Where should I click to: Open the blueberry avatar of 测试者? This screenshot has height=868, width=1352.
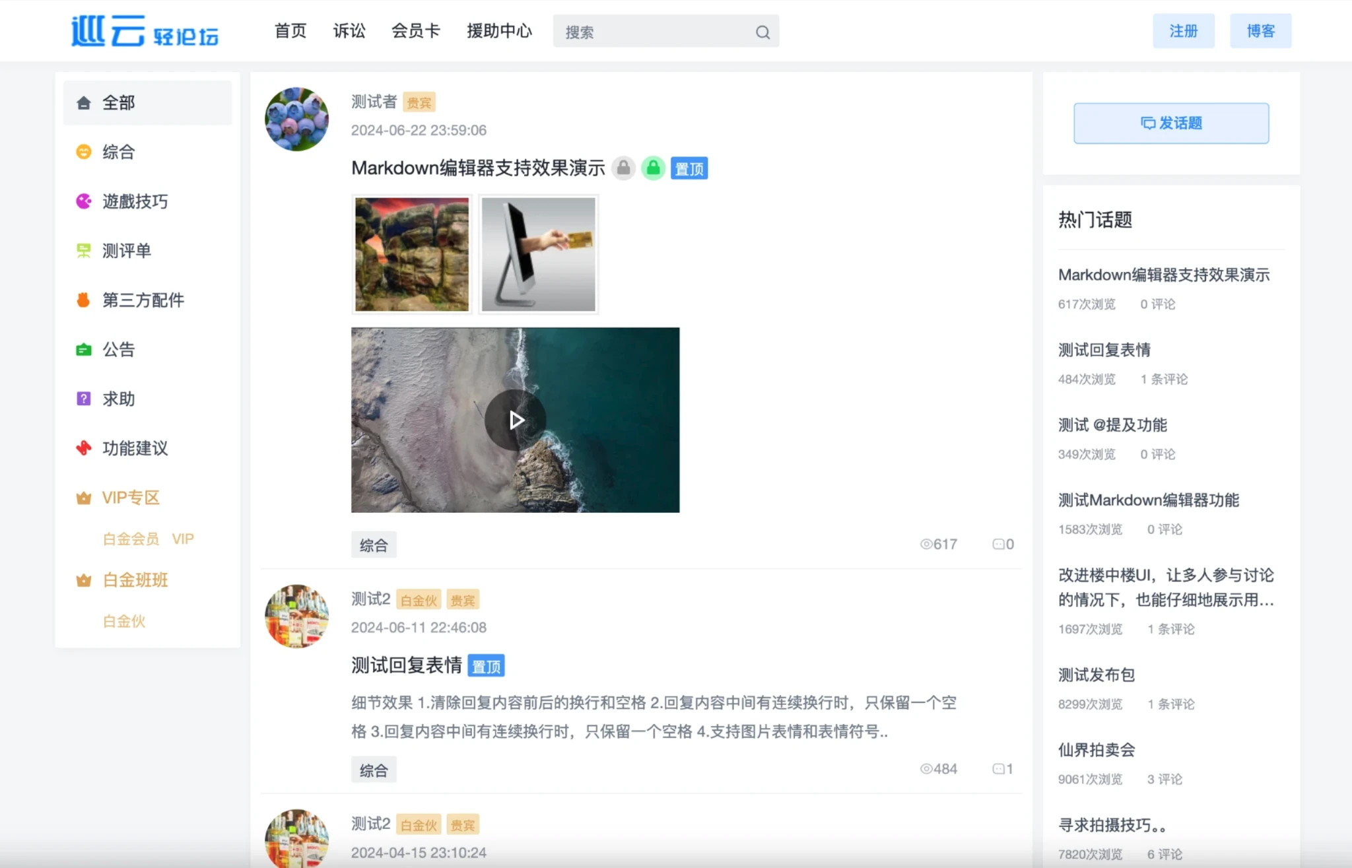(x=296, y=119)
